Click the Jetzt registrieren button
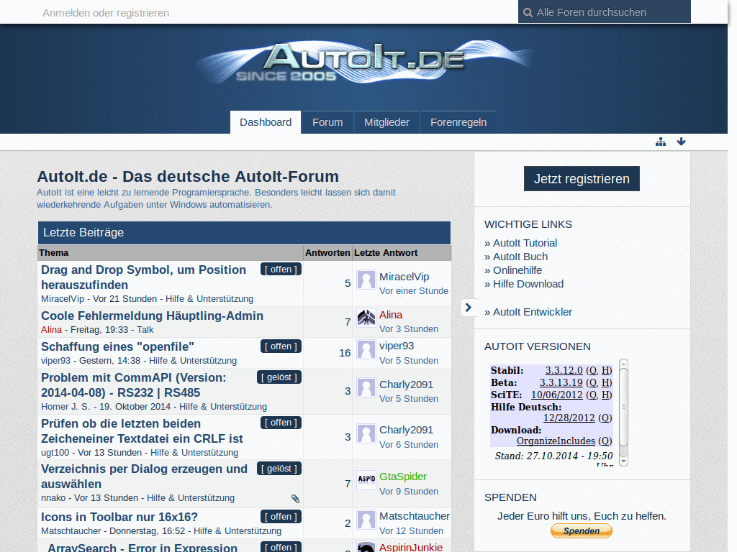The height and width of the screenshot is (552, 737). coord(582,178)
